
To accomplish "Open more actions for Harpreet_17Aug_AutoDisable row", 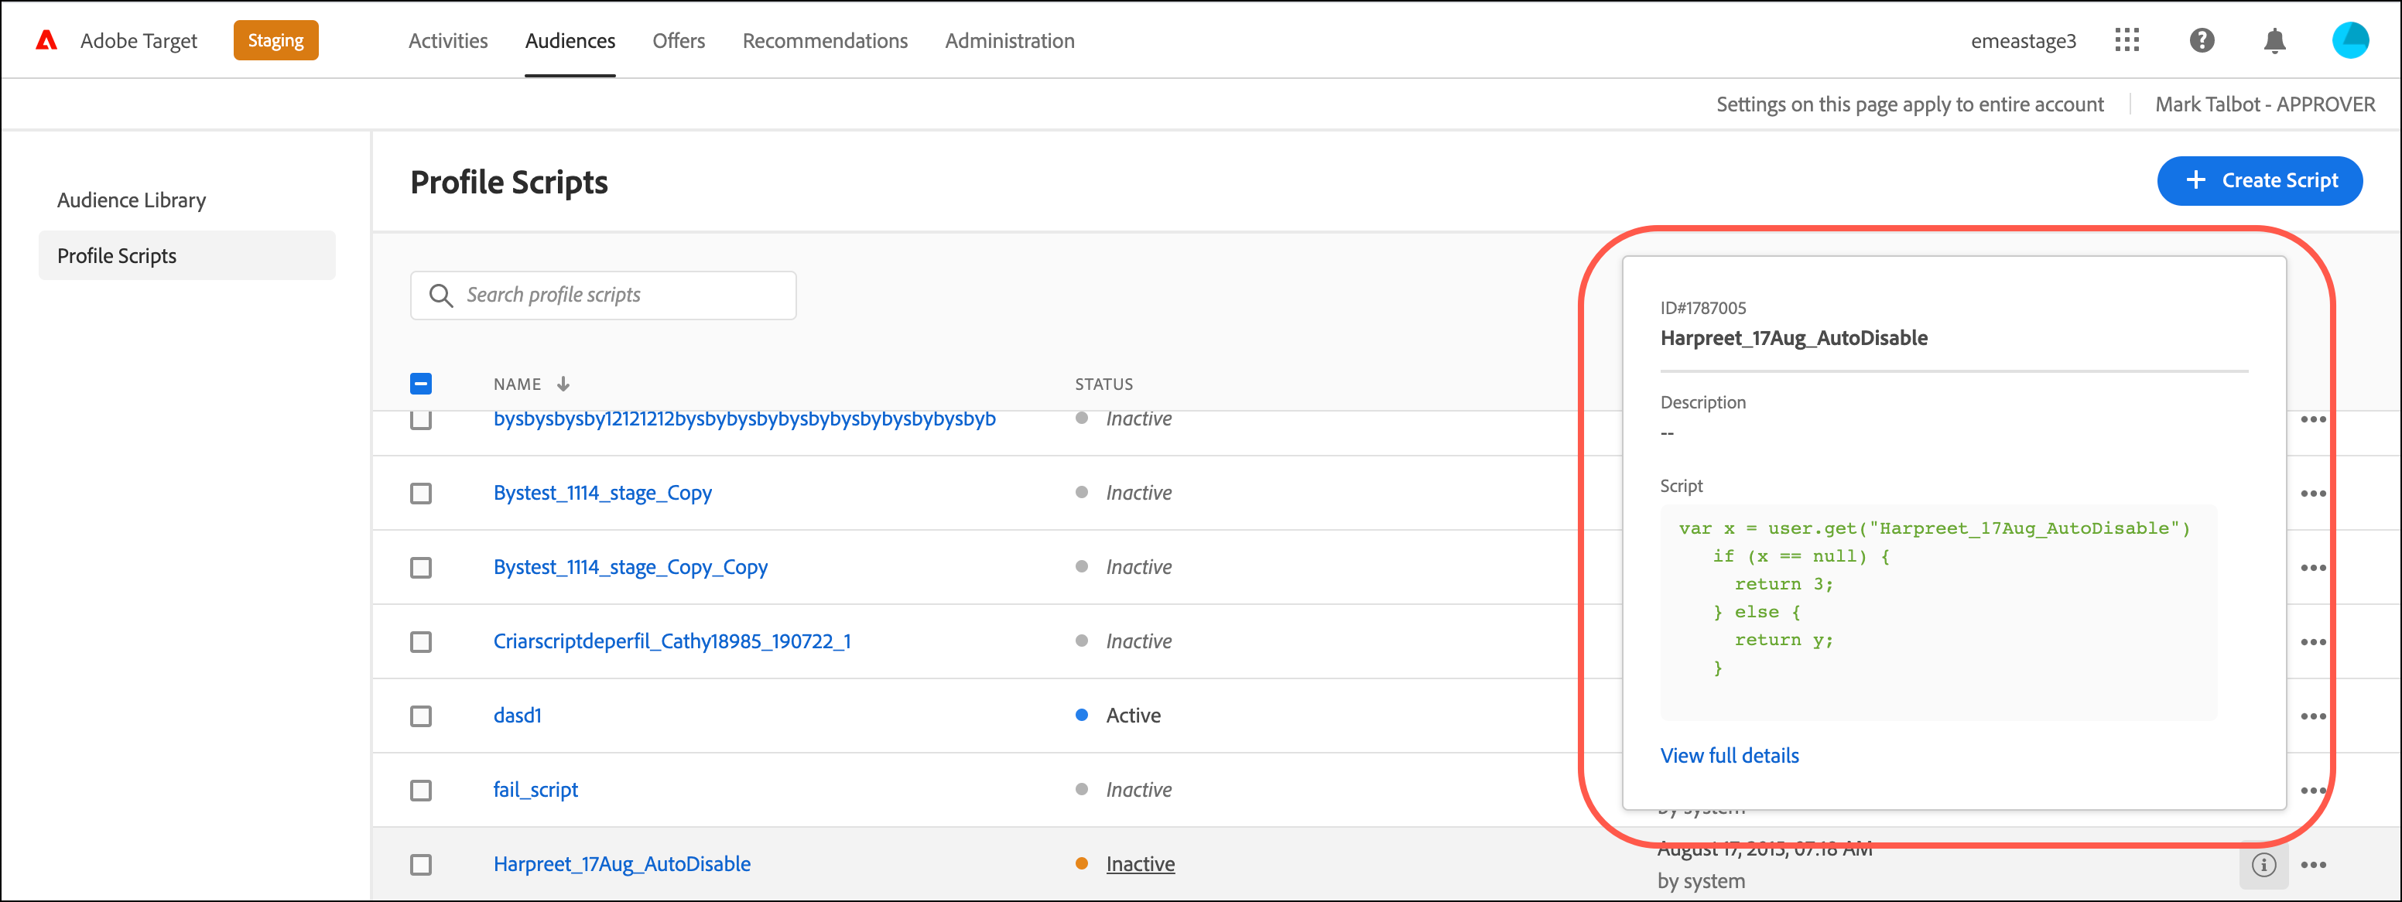I will (x=2312, y=865).
